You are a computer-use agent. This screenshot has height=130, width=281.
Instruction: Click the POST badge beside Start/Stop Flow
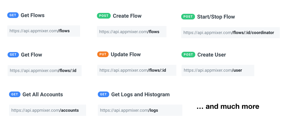pyautogui.click(x=188, y=17)
